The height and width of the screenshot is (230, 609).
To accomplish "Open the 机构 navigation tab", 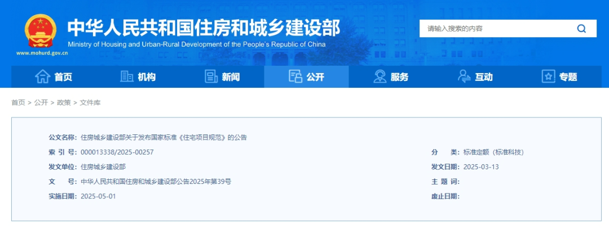I will coord(147,78).
